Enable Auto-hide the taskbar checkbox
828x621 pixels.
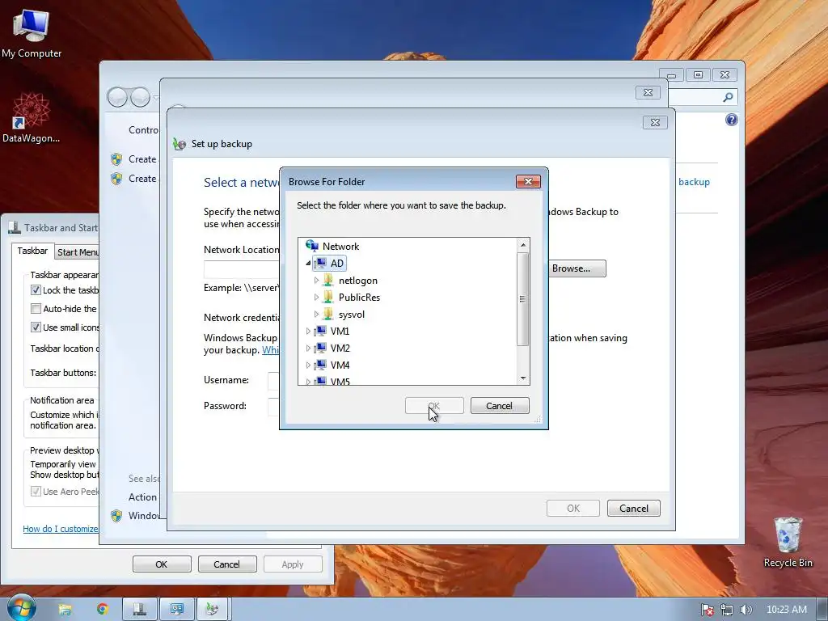[36, 308]
